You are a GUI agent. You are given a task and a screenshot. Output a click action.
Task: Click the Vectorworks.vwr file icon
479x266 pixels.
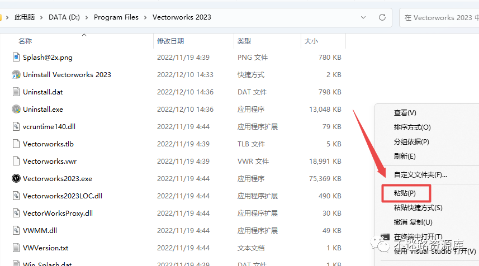tap(16, 161)
